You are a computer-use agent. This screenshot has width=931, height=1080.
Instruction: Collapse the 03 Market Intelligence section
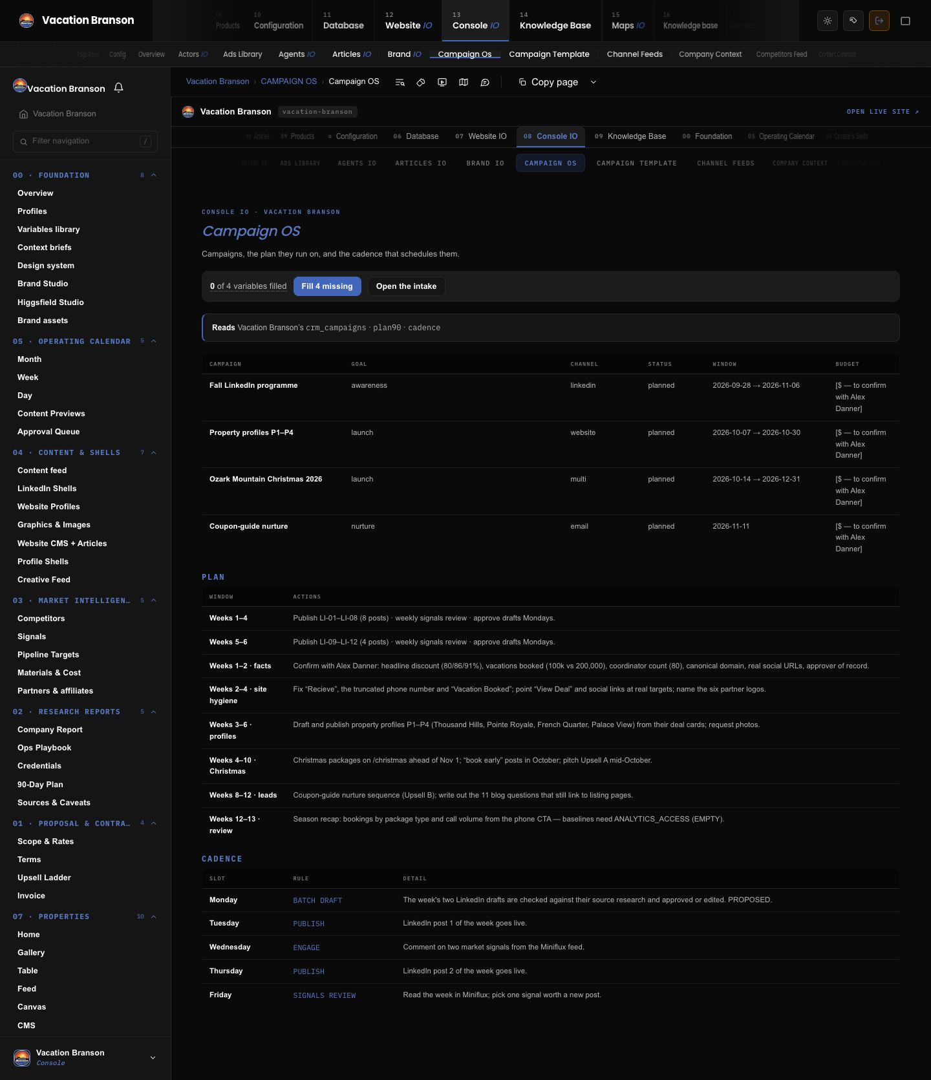(154, 600)
